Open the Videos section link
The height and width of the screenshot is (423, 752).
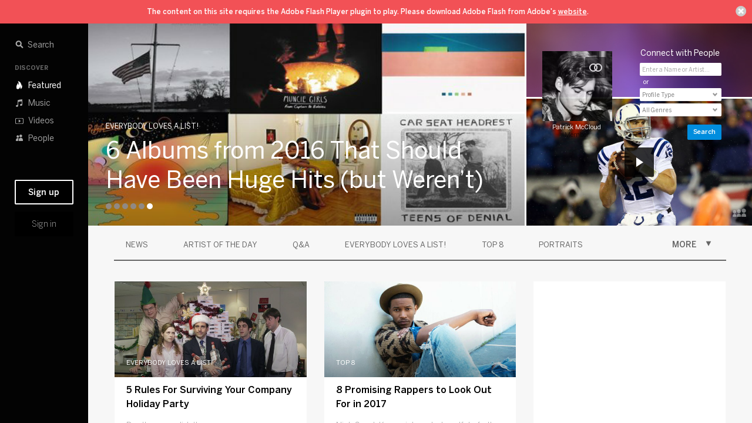41,120
